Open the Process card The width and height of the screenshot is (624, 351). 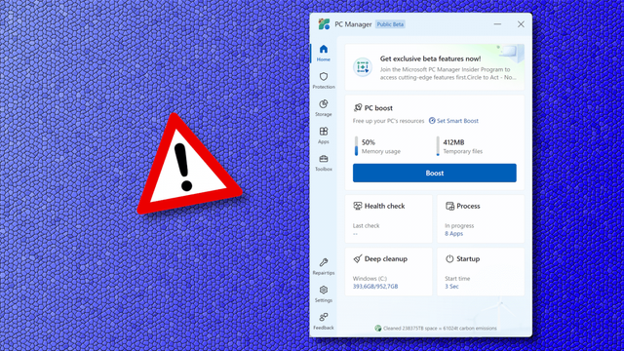point(481,218)
